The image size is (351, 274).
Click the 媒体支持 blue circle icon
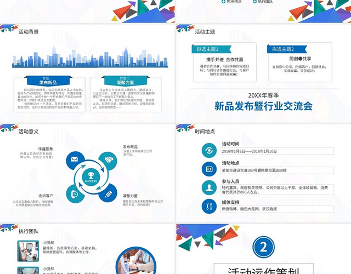click(209, 206)
